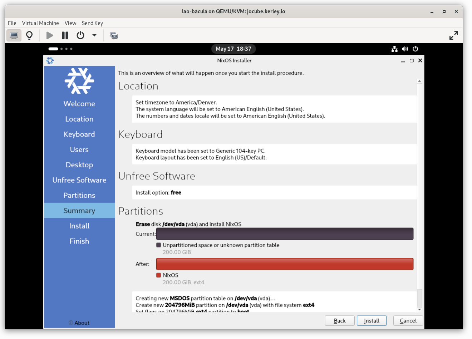Click the guest volume icon
The width and height of the screenshot is (472, 339).
point(405,49)
